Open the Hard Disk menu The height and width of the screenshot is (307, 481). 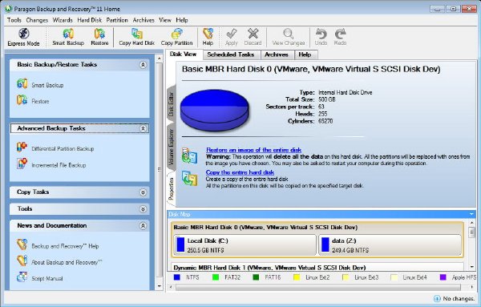(x=89, y=20)
